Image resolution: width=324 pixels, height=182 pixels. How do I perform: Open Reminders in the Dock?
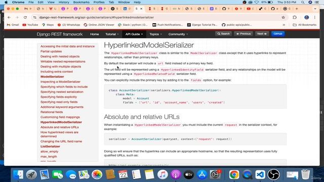click(x=136, y=174)
